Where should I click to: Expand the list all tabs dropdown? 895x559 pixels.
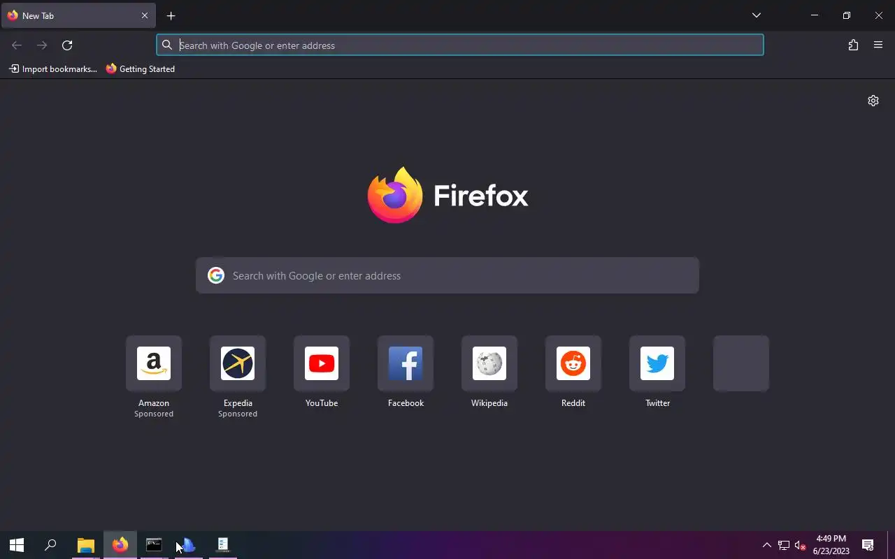click(757, 15)
